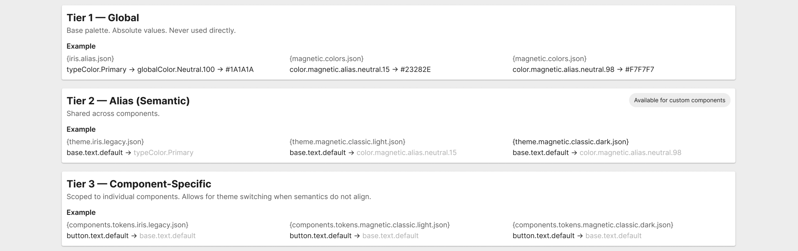Click the "Tier 3 — Component-Specific" heading
Viewport: 798px width, 251px height.
click(x=139, y=184)
